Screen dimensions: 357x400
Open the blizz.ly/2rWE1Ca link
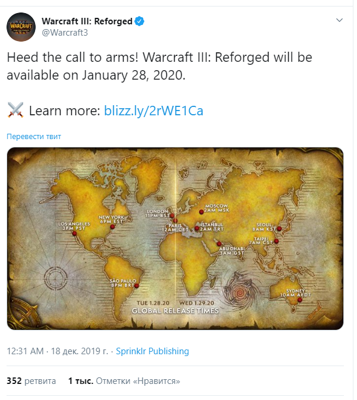153,111
